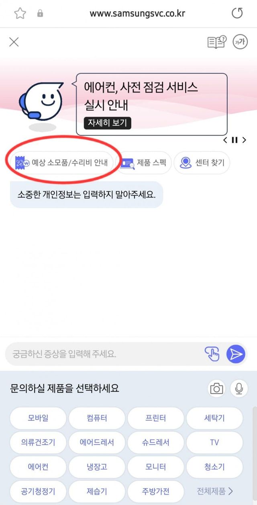The width and height of the screenshot is (257, 505).
Task: Click 자세히 보기 in the banner
Action: [108, 123]
